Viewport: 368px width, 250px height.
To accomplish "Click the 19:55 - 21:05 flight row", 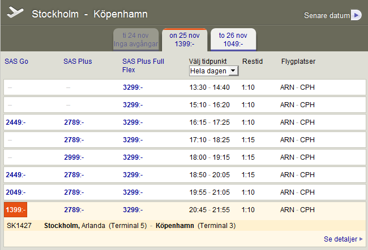I will pyautogui.click(x=209, y=192).
